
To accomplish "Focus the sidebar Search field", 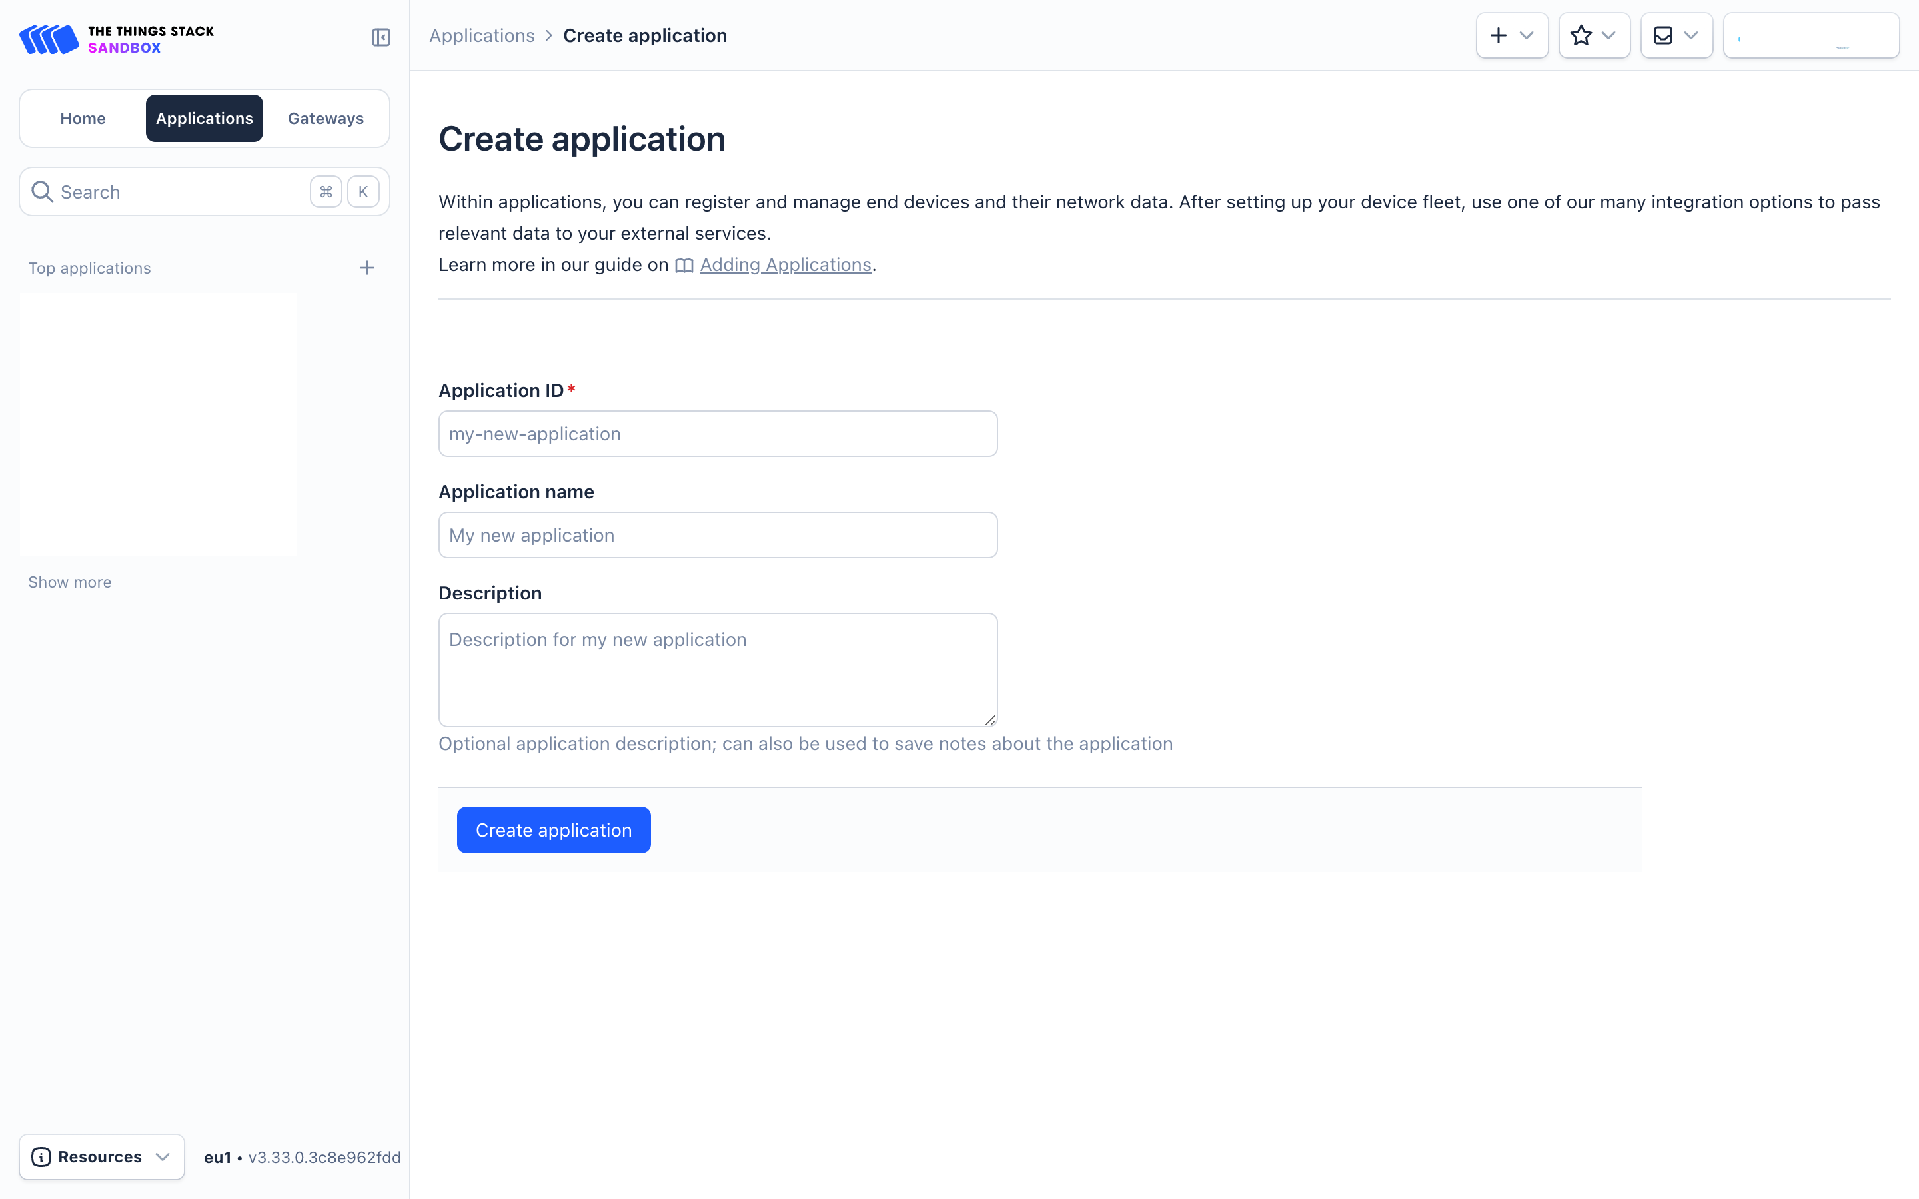I will click(x=205, y=192).
